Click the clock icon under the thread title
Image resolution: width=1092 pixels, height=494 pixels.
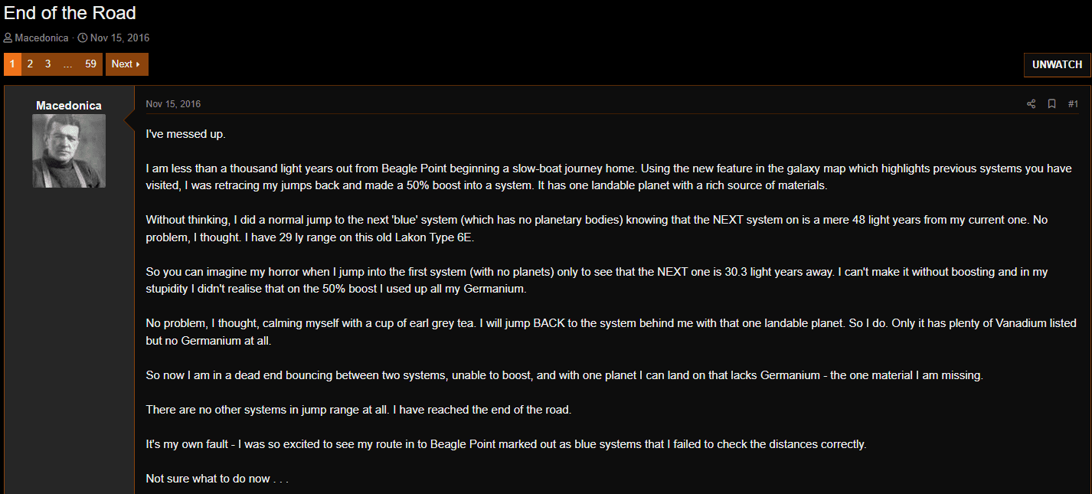tap(83, 38)
